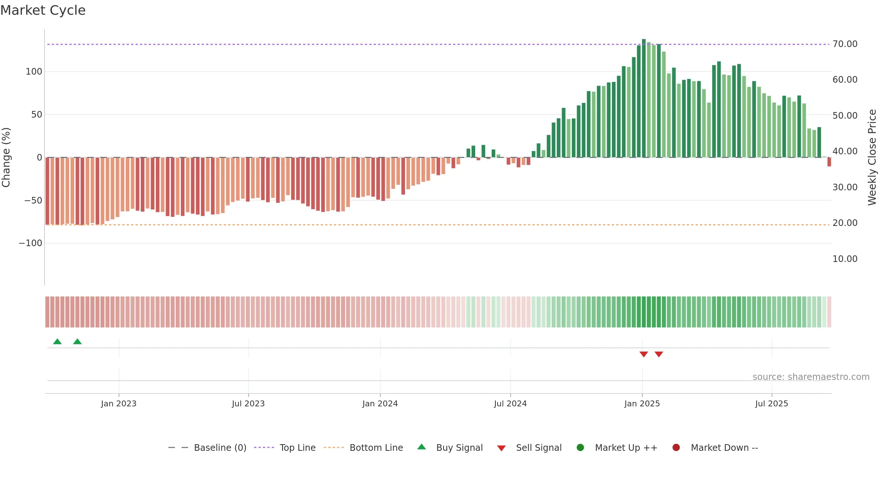Click the 40.00 price axis value
This screenshot has height=496, width=882.
click(x=845, y=151)
